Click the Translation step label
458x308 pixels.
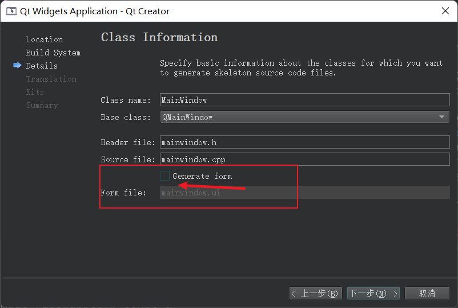[x=51, y=79]
